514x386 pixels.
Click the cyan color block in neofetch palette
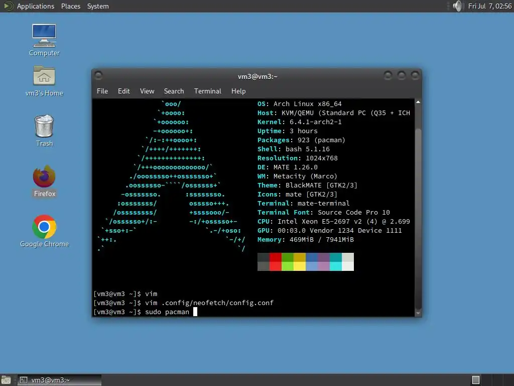click(336, 261)
